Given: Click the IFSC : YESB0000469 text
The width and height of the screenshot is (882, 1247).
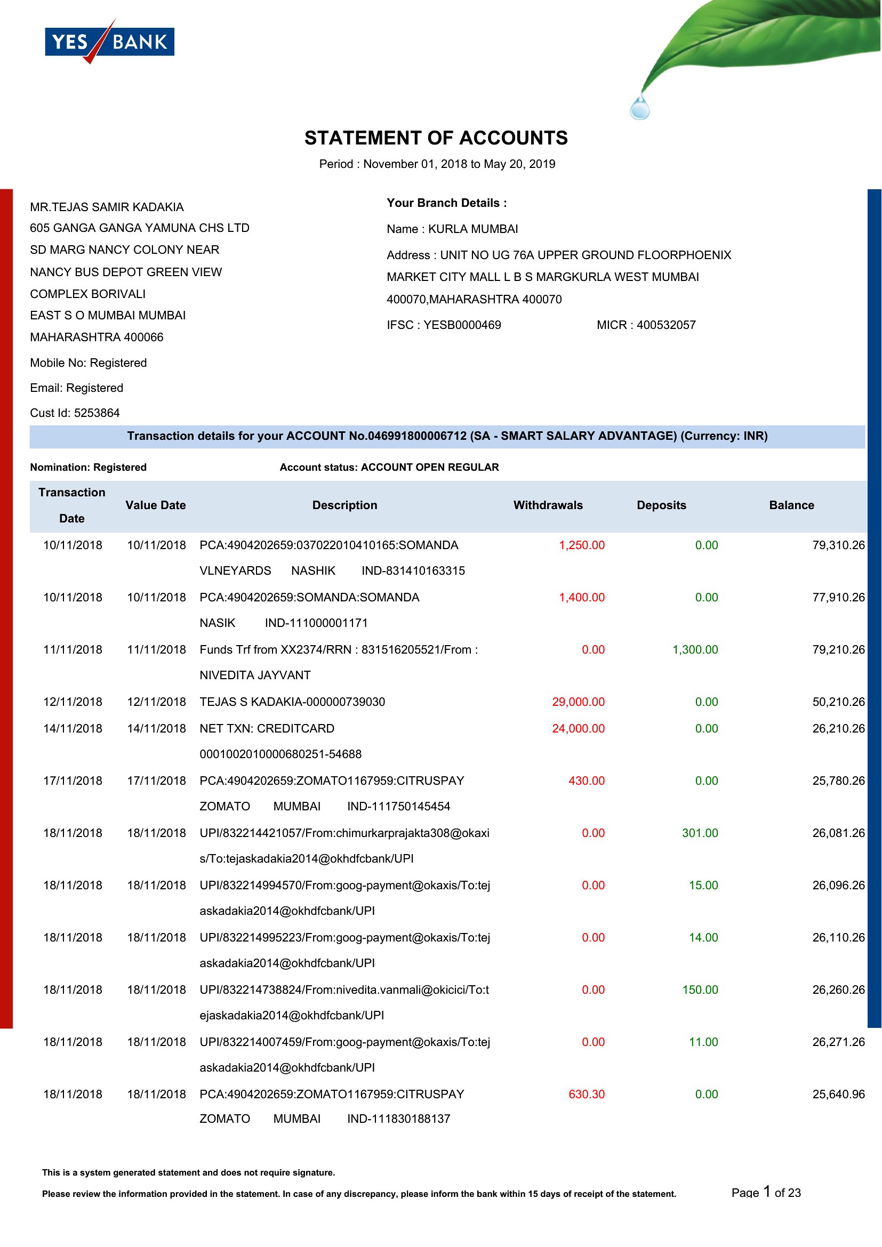Looking at the screenshot, I should click(x=444, y=325).
